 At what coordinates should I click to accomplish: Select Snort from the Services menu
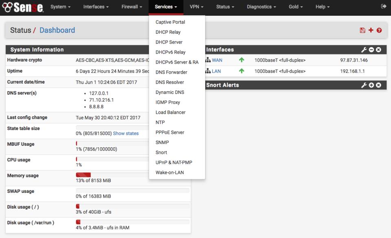point(161,152)
